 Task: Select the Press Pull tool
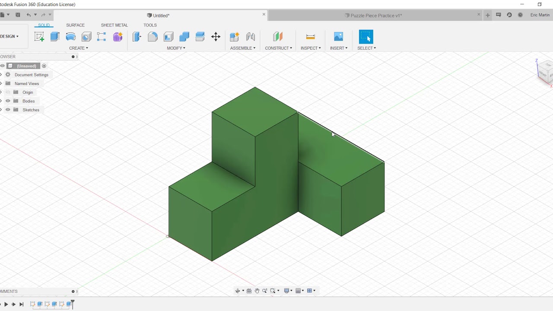[x=137, y=37]
